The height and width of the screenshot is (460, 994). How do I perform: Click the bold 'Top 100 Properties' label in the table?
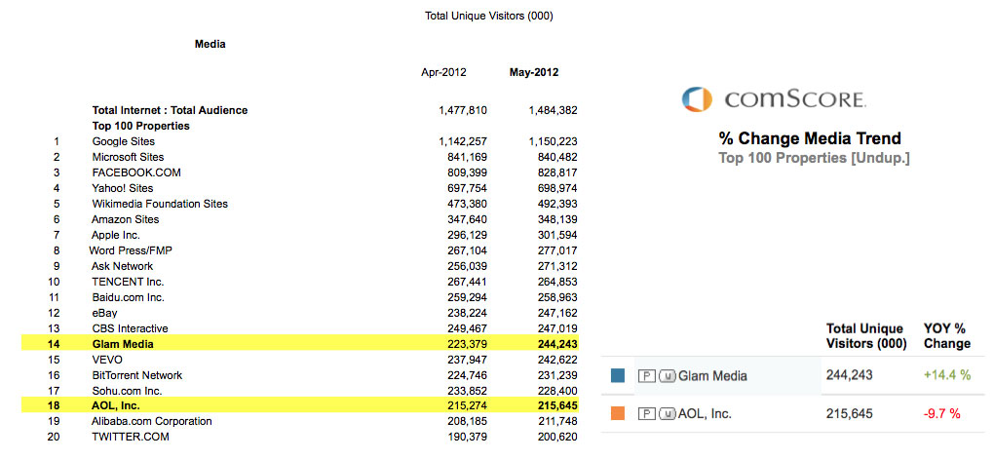coord(140,126)
